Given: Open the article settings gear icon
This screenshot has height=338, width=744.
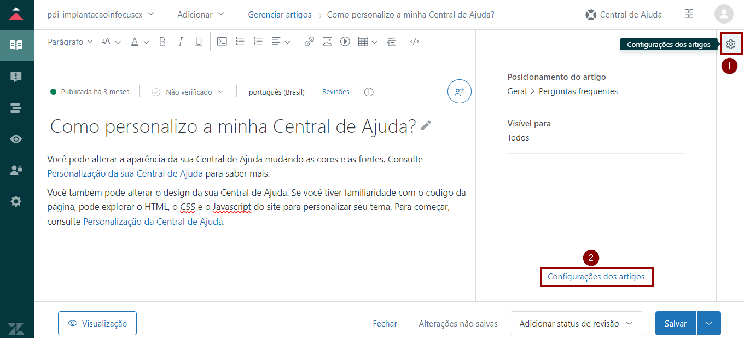Looking at the screenshot, I should click(x=731, y=44).
